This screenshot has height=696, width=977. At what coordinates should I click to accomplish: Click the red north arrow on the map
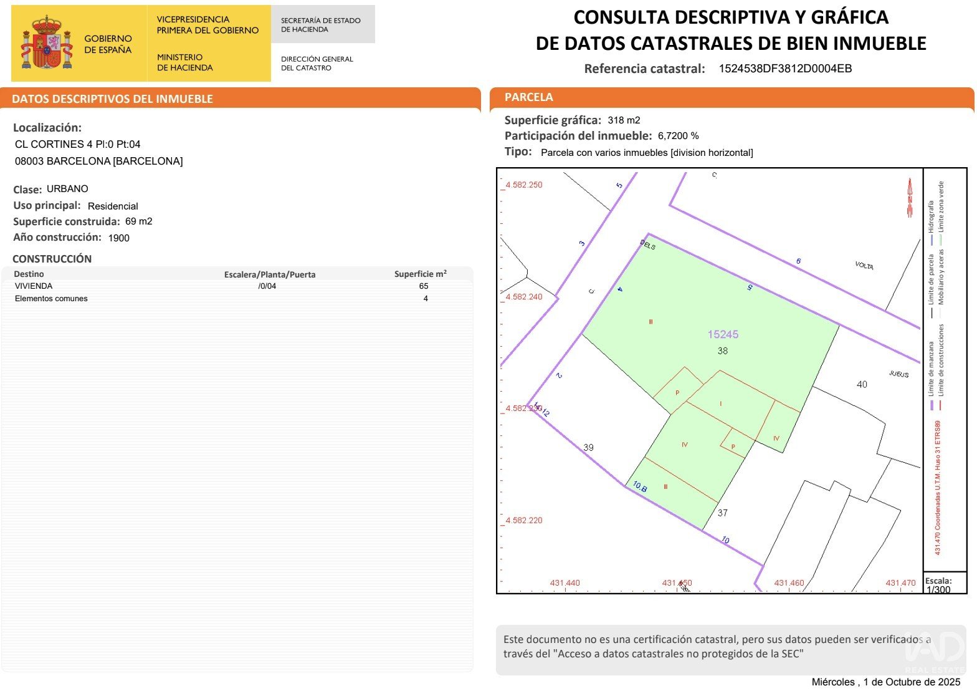click(910, 197)
